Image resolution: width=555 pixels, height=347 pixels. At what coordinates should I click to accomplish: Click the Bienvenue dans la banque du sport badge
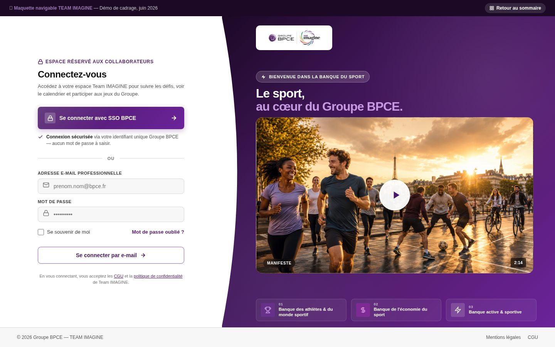[x=313, y=77]
